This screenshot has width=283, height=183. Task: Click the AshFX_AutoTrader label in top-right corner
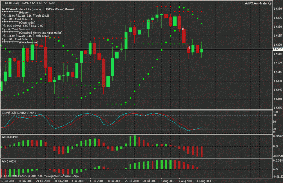[x=256, y=3]
